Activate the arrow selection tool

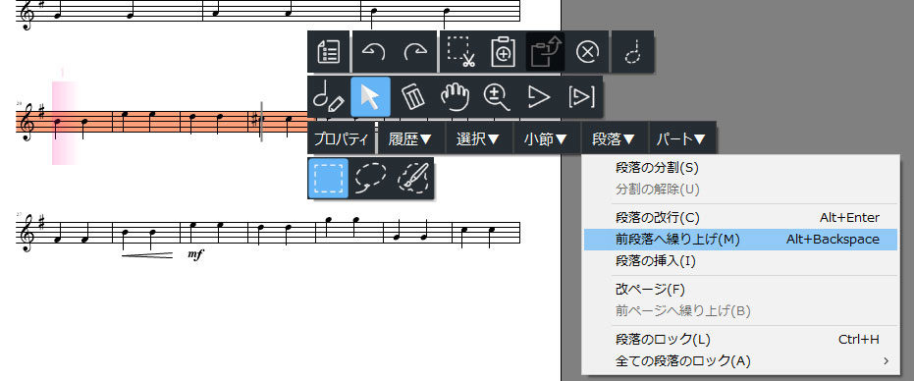pos(371,97)
